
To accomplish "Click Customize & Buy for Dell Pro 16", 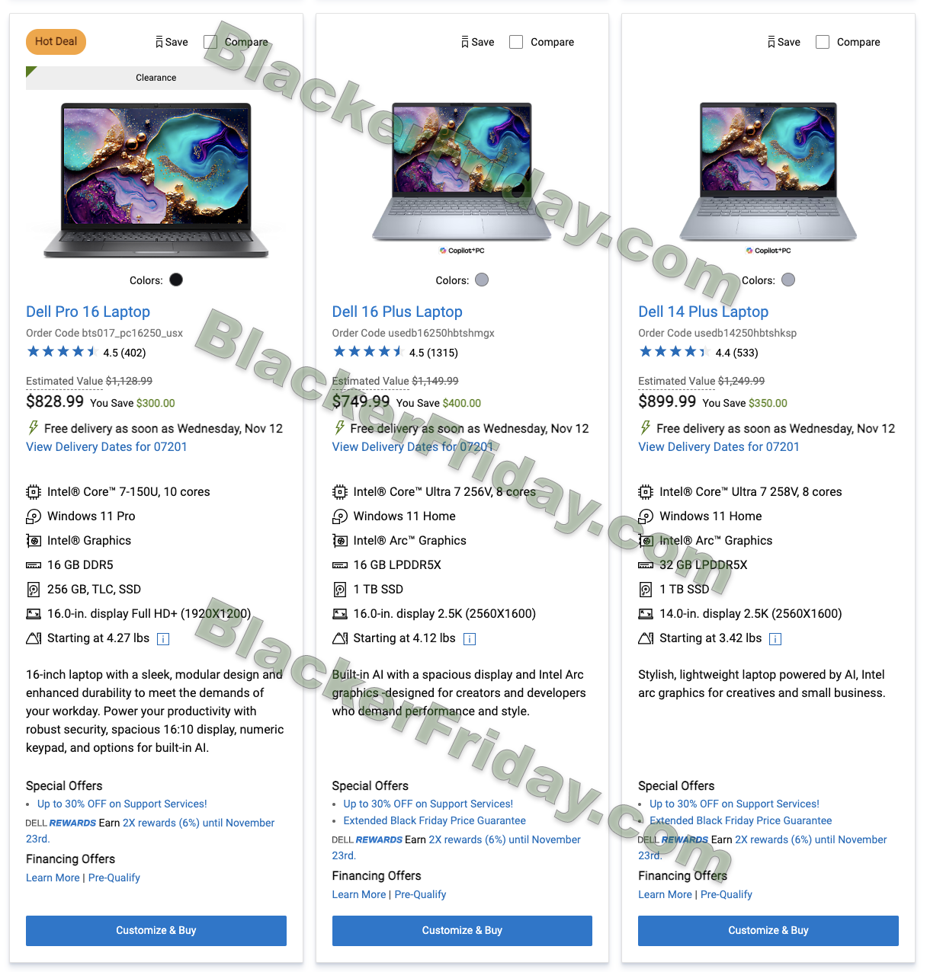I will [x=156, y=931].
